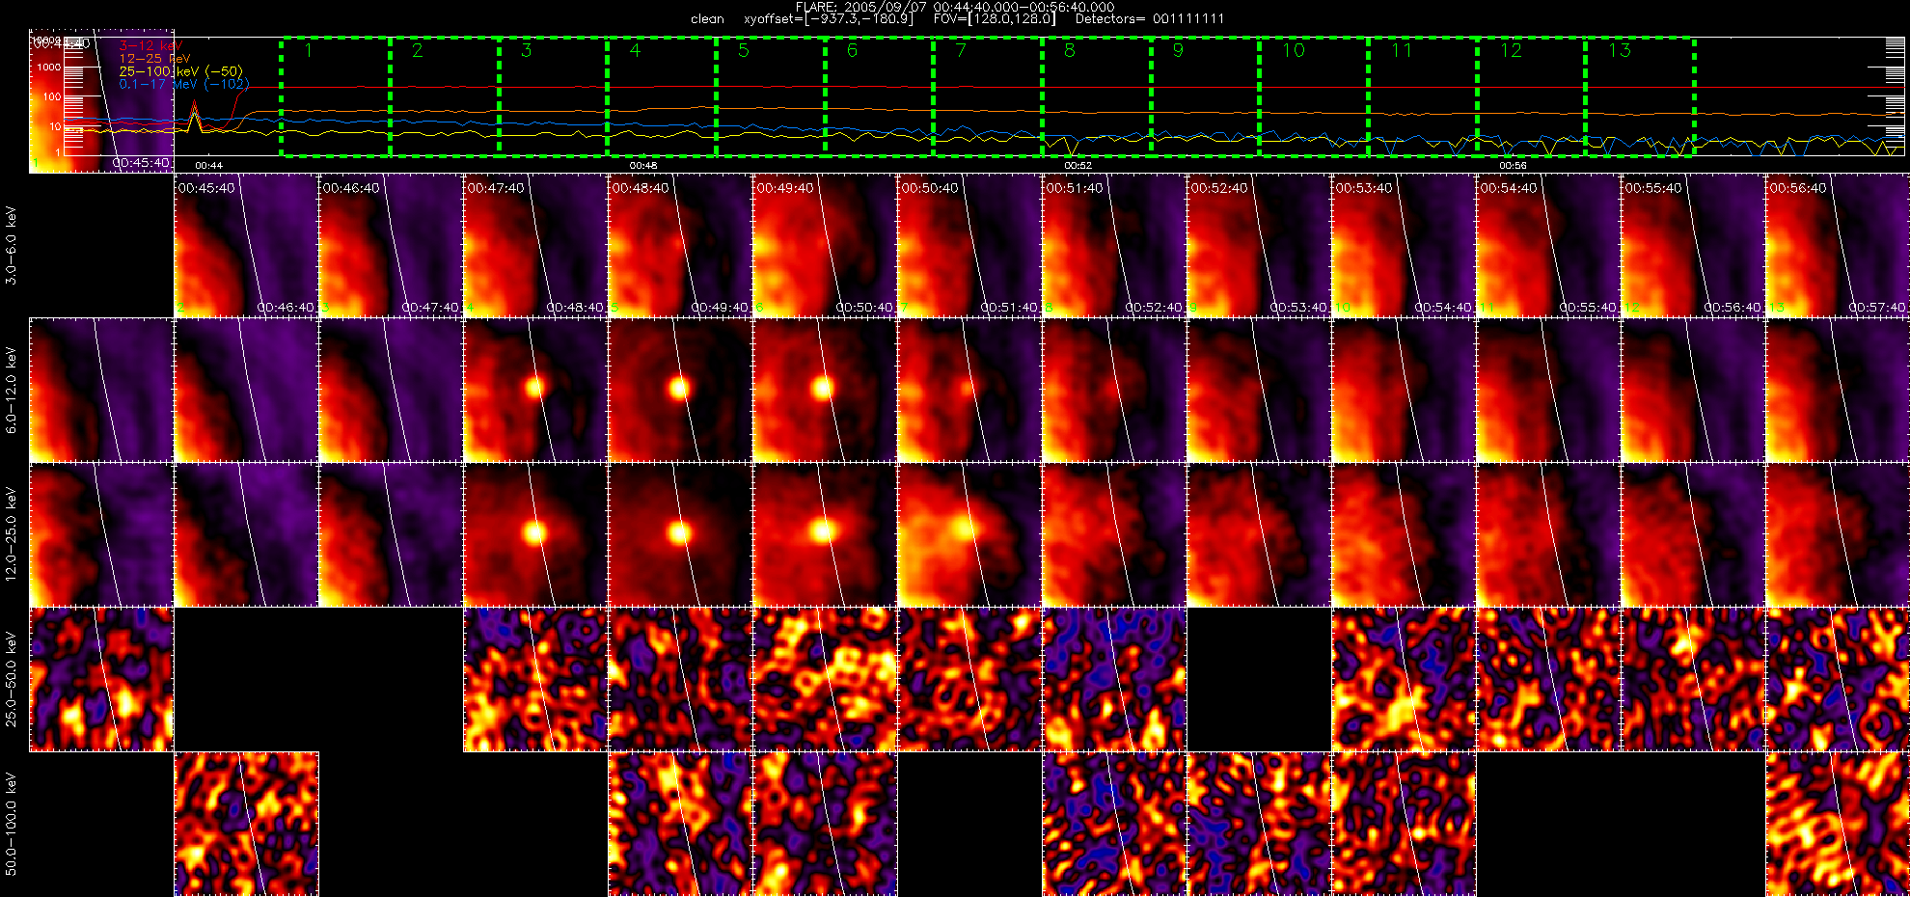Click the 6.0-12.0 keV image in 00:47:40 column

[x=535, y=391]
